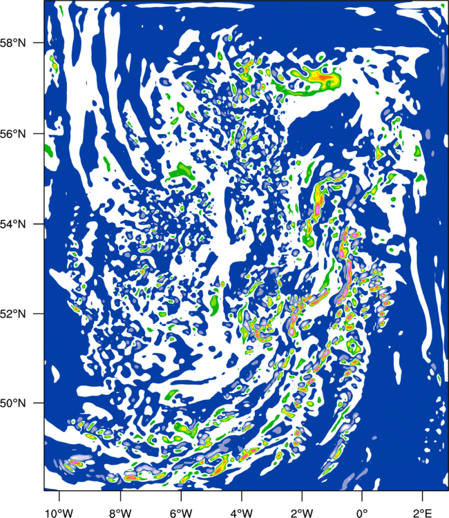Click the 52°N latitude label
This screenshot has height=518, width=449.
pos(13,314)
